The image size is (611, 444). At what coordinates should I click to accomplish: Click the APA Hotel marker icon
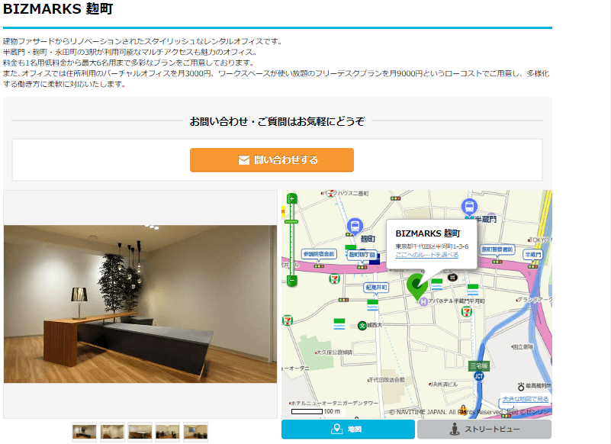pos(422,301)
